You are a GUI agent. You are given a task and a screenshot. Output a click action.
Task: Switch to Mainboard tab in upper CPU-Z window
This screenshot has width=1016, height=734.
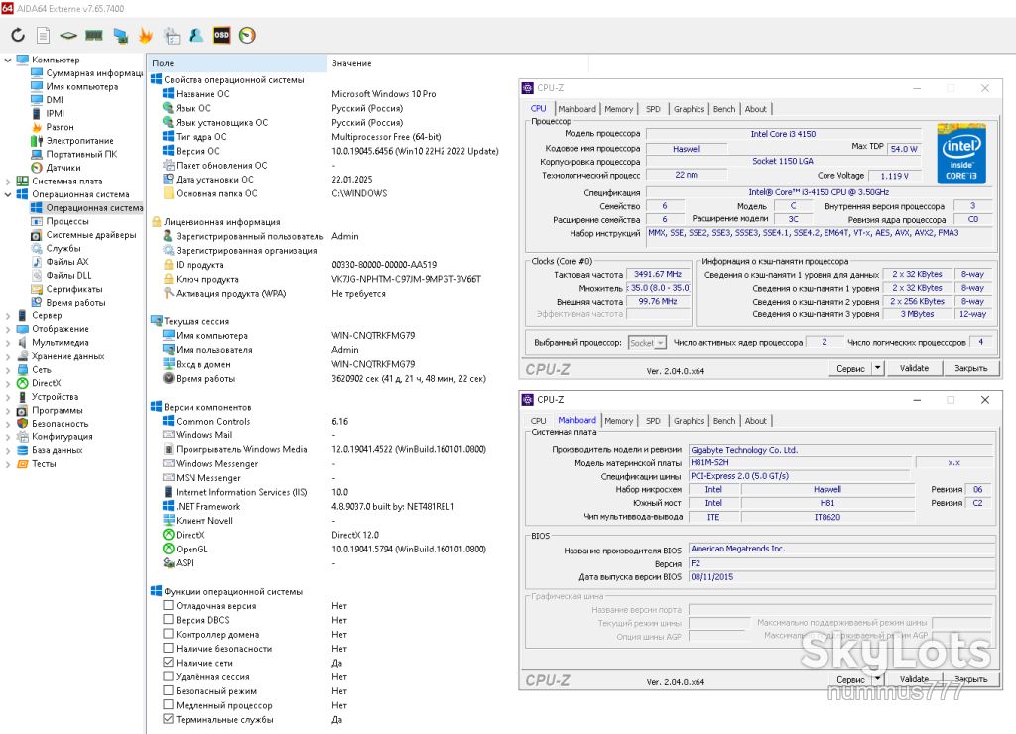click(x=576, y=109)
